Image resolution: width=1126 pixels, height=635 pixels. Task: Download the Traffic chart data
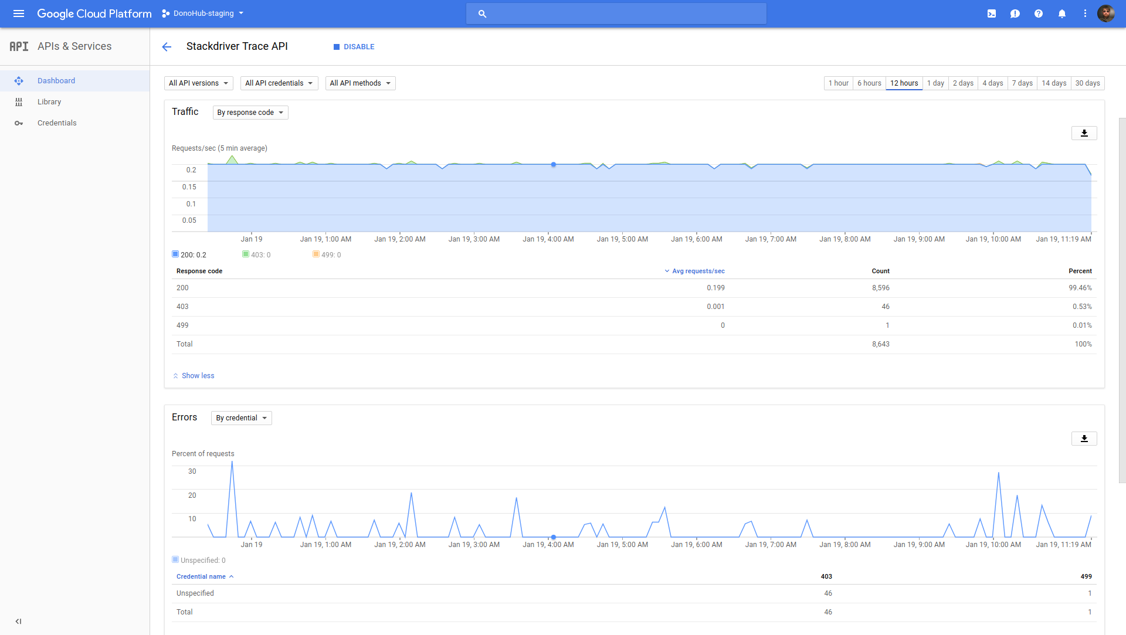tap(1084, 133)
